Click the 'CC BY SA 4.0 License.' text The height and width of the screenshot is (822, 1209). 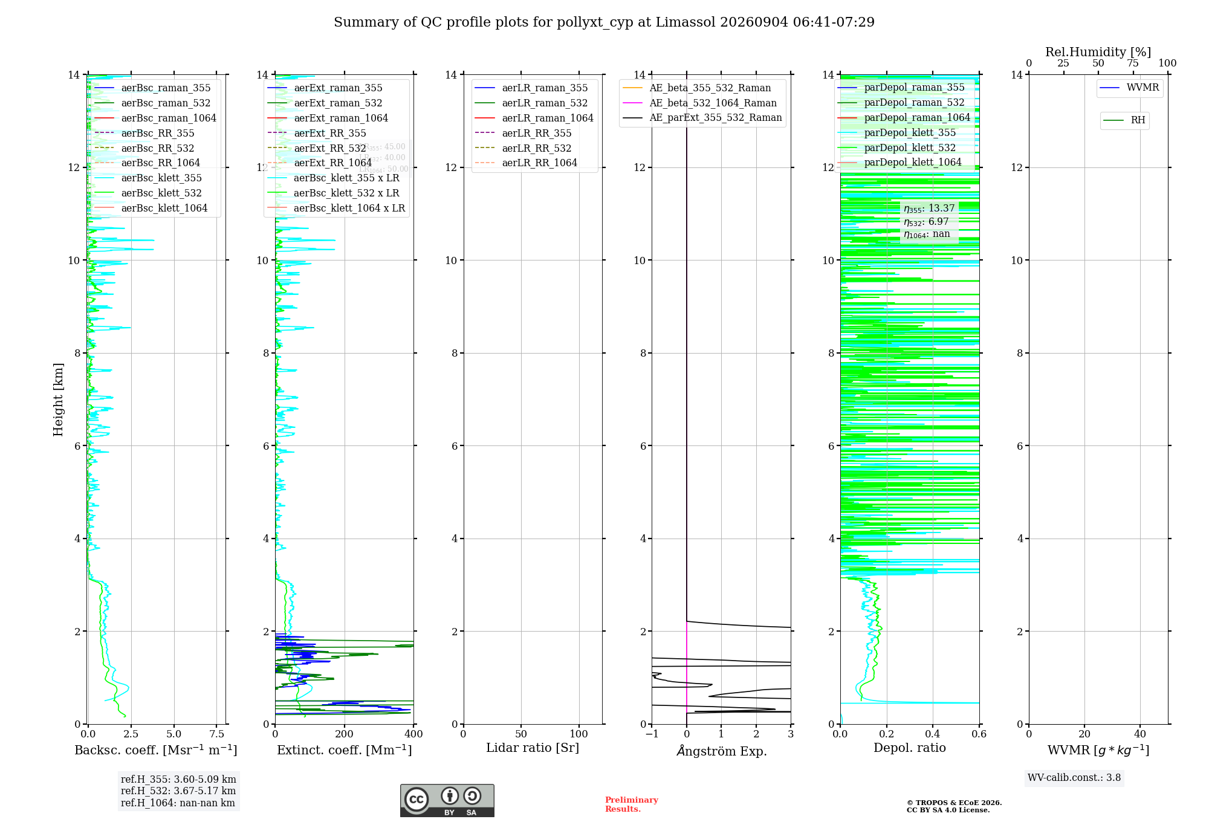tap(948, 810)
